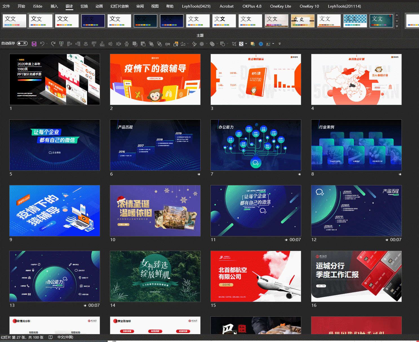The height and width of the screenshot is (342, 419).
Task: Start slideshow from beginning icon
Action: pyautogui.click(x=61, y=44)
